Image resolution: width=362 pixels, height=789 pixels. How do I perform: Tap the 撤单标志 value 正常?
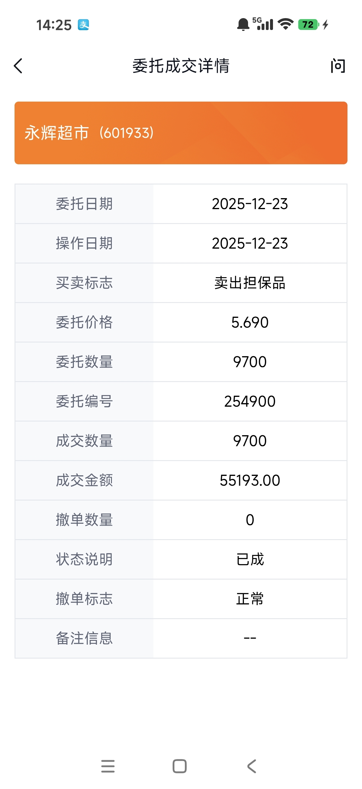[250, 599]
